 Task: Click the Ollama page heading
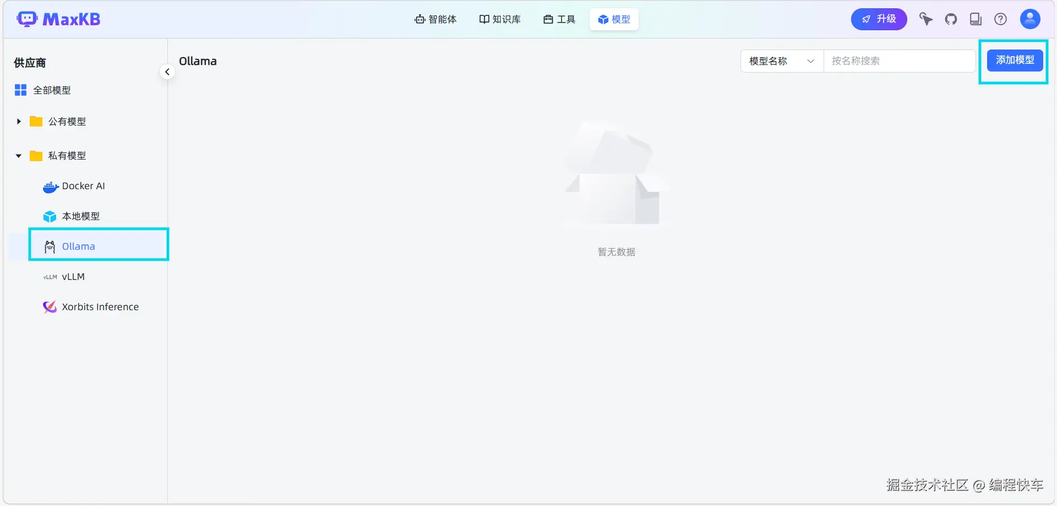(x=198, y=61)
